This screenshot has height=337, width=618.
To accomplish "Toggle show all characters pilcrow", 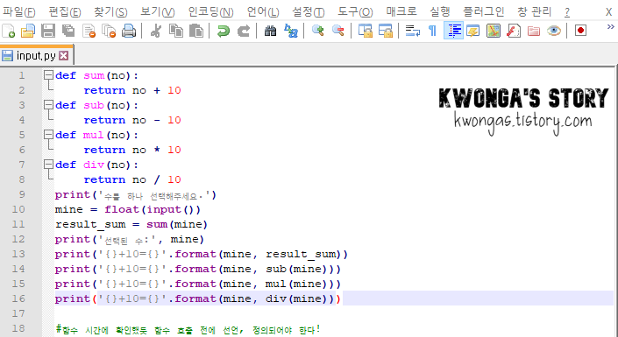I will click(432, 31).
